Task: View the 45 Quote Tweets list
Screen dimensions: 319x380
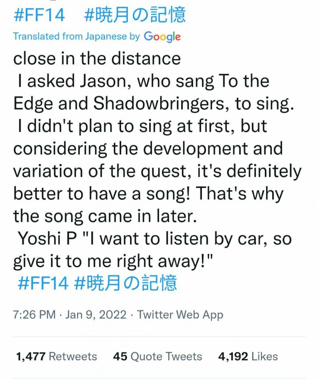Action: pos(157,357)
